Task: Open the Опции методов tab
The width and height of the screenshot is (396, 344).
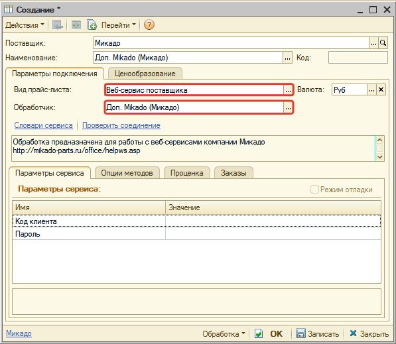Action: [127, 173]
